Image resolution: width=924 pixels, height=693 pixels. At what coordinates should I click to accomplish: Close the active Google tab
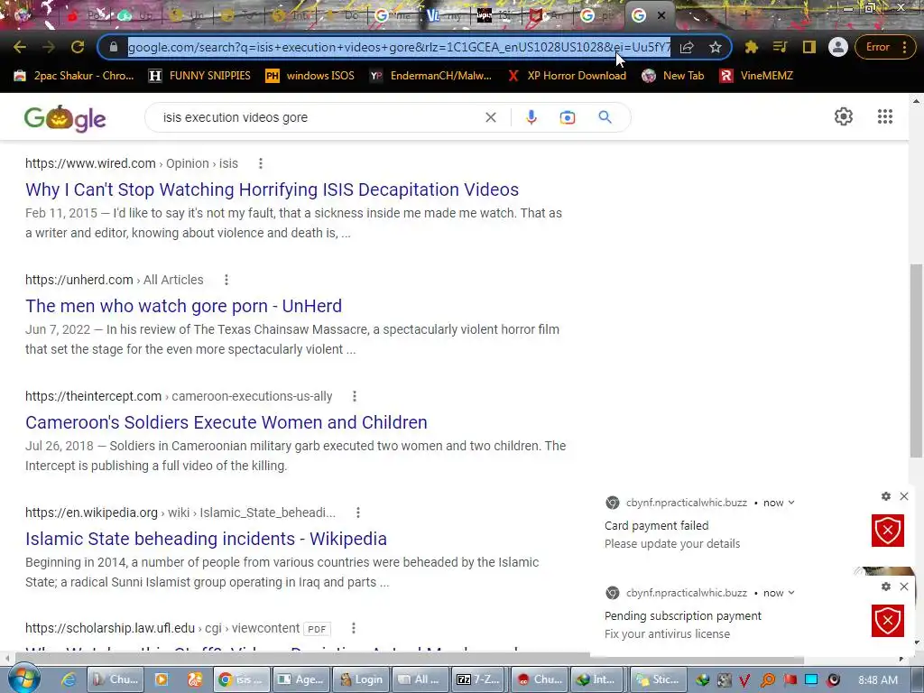pyautogui.click(x=661, y=16)
